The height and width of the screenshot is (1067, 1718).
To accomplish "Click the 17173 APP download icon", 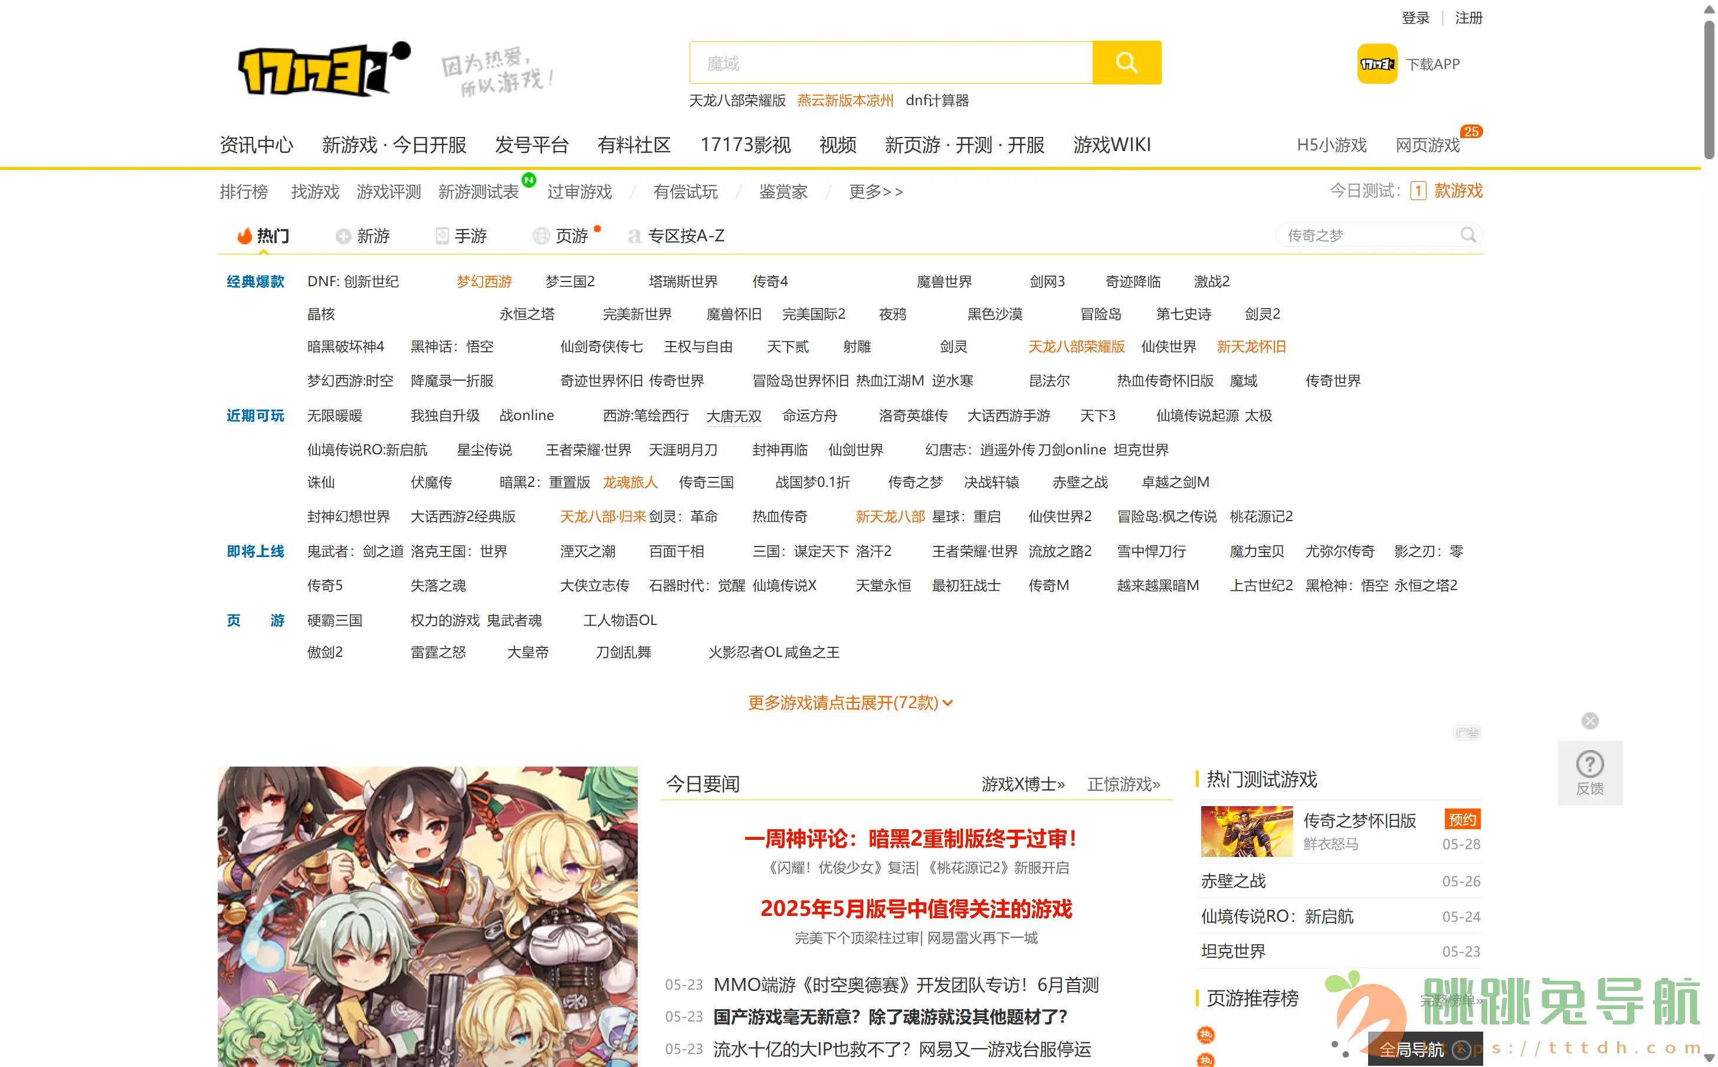I will [1376, 64].
